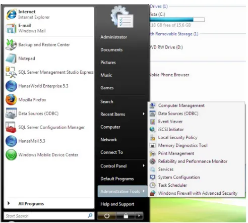The height and width of the screenshot is (223, 248).
Task: Open SQL Server Management Studio Express icon
Action: tap(11, 72)
